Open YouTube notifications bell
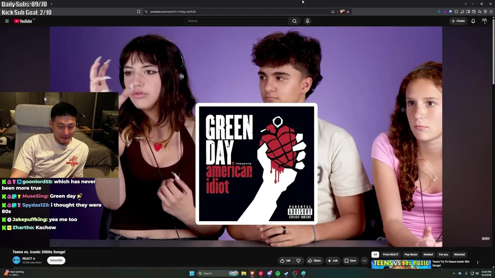495x278 pixels. [473, 21]
